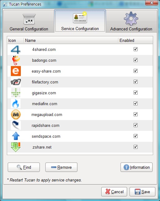Click the orange easy-share.com icon
The height and width of the screenshot is (201, 160).
(16, 71)
